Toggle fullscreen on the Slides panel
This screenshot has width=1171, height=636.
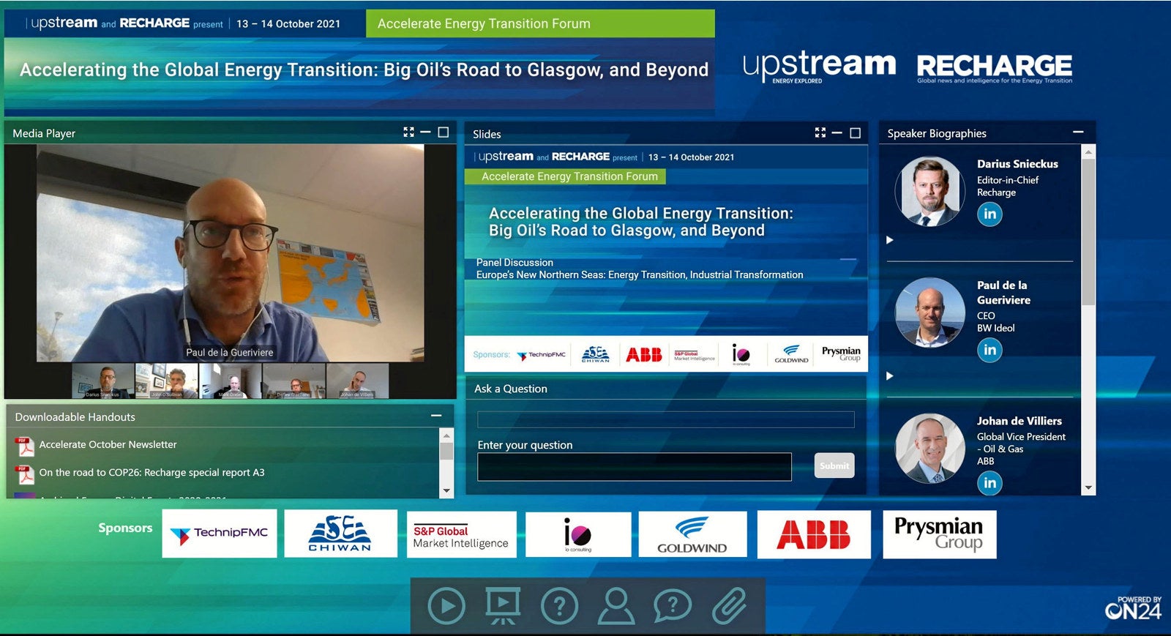pyautogui.click(x=820, y=132)
